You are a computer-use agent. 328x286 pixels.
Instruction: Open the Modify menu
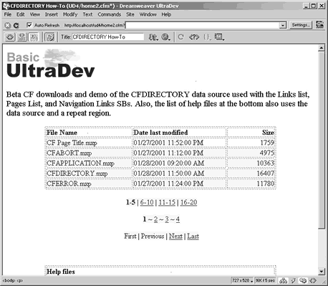pos(70,14)
